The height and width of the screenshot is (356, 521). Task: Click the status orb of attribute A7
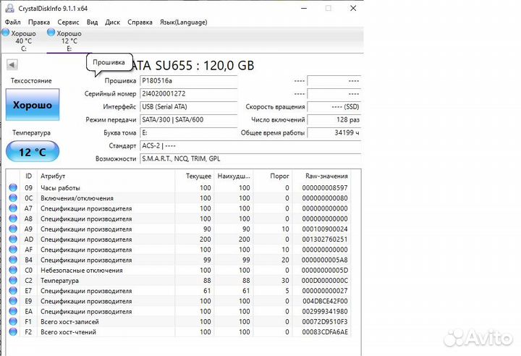click(x=13, y=208)
